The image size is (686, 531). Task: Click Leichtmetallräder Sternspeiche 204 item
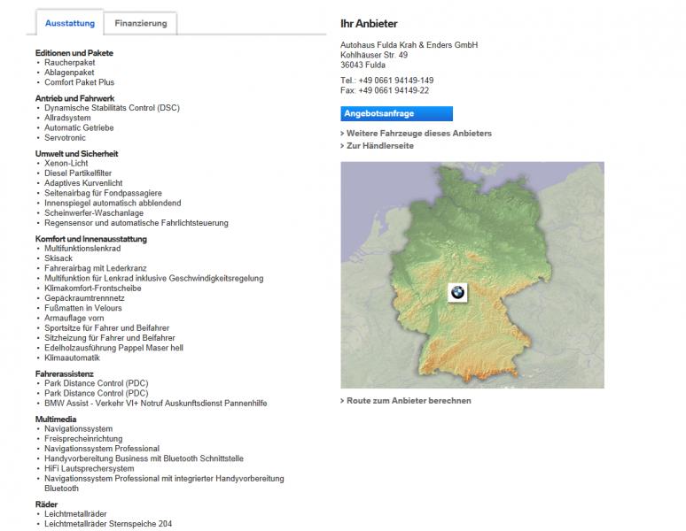108,524
